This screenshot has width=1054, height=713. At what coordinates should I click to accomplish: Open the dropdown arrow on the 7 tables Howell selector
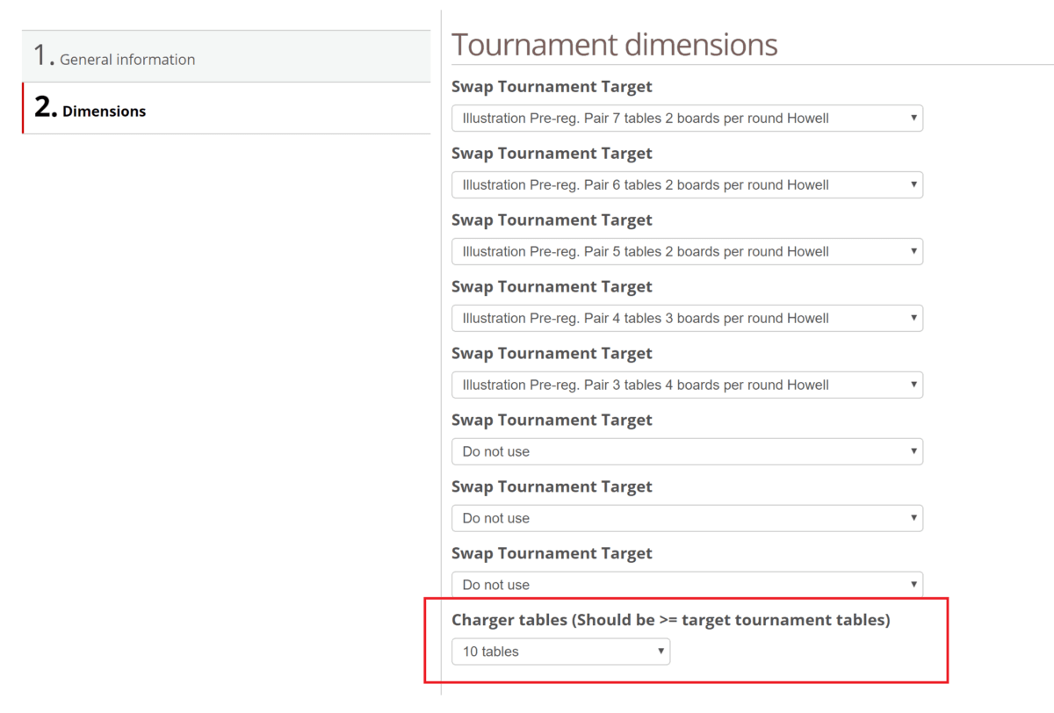(x=913, y=118)
